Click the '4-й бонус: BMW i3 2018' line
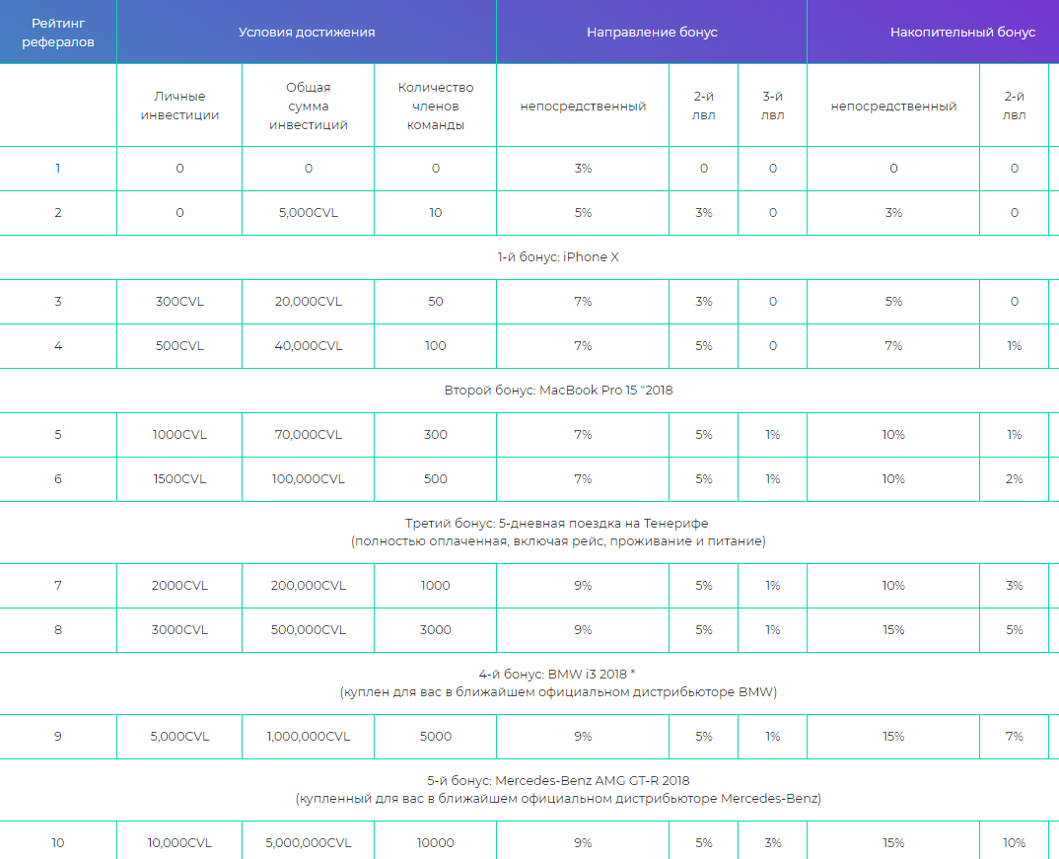Screen dimensions: 1059x859 click(x=558, y=674)
